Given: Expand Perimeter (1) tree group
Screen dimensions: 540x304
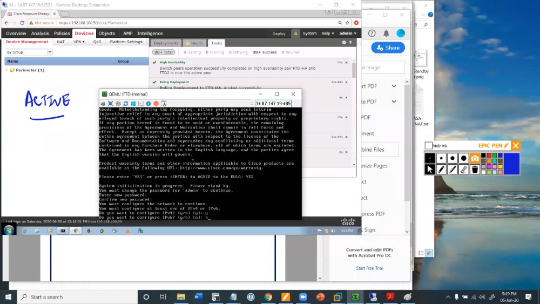Looking at the screenshot, I should tap(6, 70).
